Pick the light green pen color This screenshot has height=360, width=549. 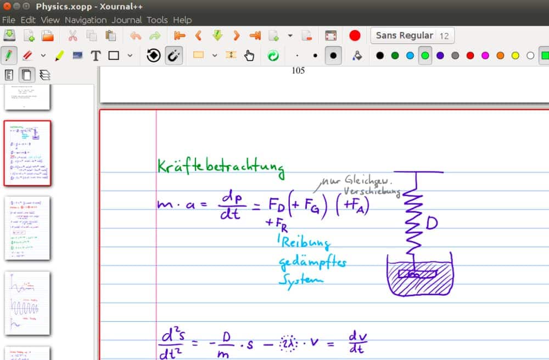pos(425,55)
